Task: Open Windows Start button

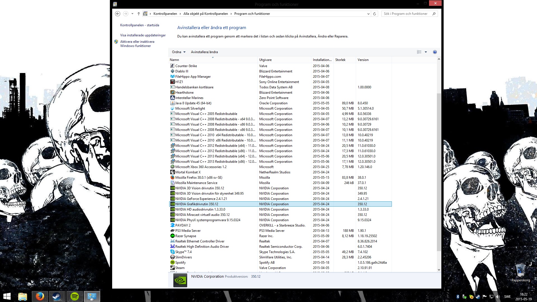Action: pyautogui.click(x=7, y=296)
